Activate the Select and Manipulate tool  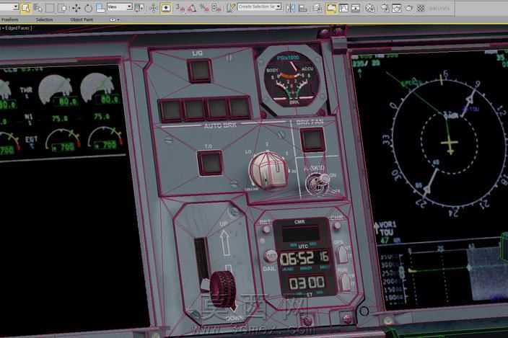154,8
